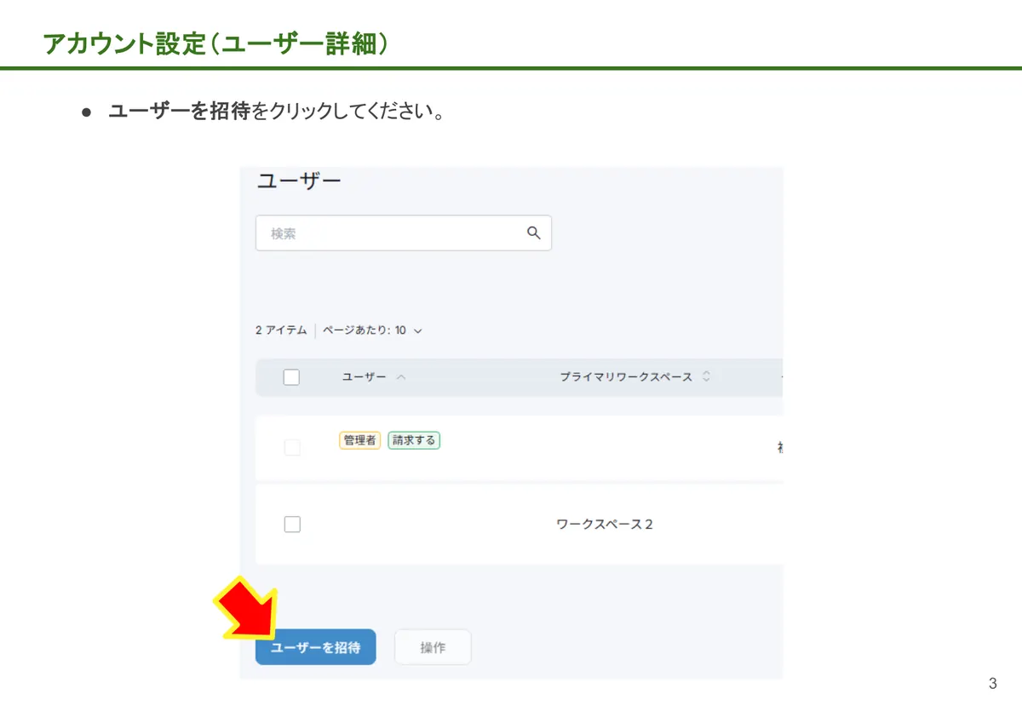Check the 管理者 row checkbox
Viewport: 1022px width, 723px height.
pos(292,448)
